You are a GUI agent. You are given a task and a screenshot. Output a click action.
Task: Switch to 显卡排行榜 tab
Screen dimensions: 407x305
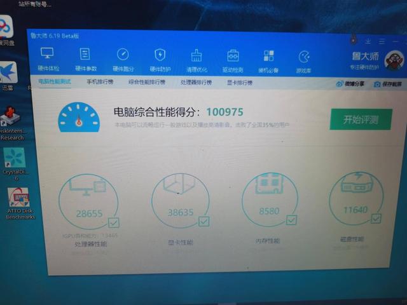pos(240,83)
